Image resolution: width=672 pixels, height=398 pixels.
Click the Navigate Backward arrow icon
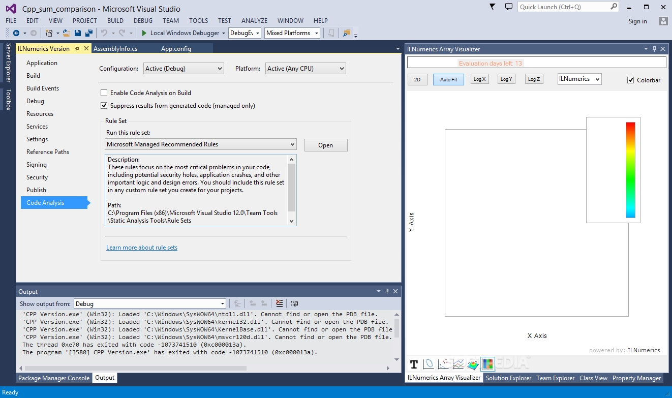[x=16, y=33]
